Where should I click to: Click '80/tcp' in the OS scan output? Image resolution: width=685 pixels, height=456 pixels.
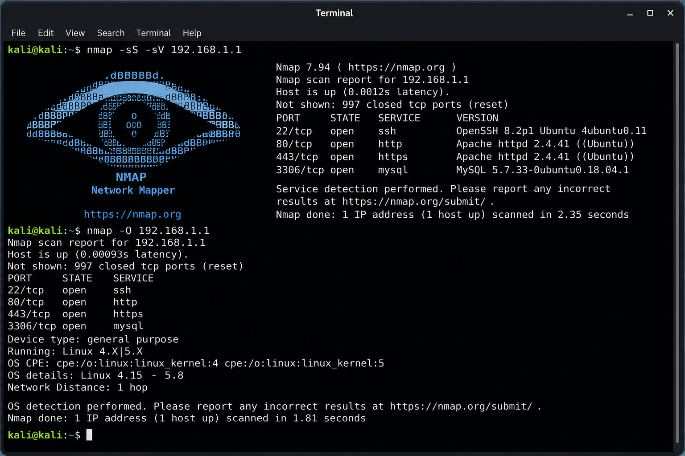click(x=26, y=302)
